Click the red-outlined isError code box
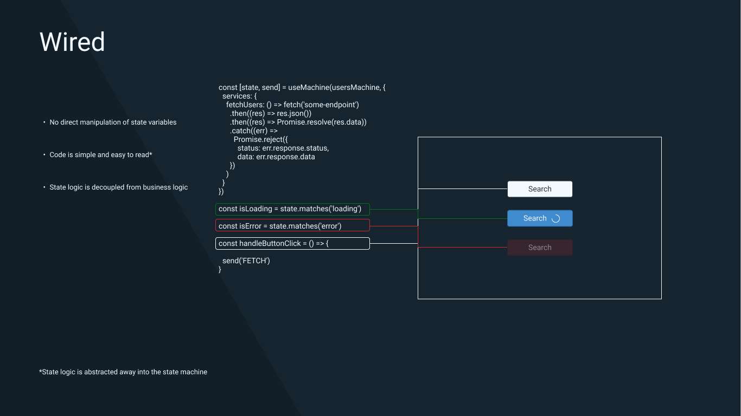Screen dimensions: 741x416 point(292,226)
